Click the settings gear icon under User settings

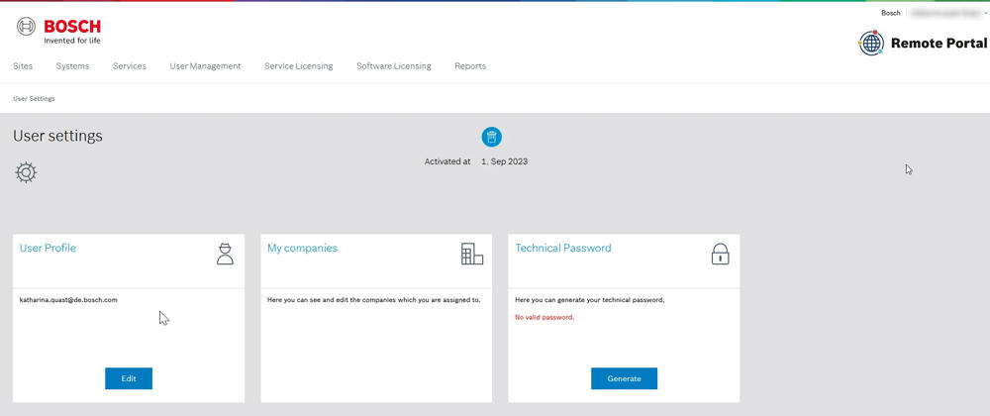[26, 172]
